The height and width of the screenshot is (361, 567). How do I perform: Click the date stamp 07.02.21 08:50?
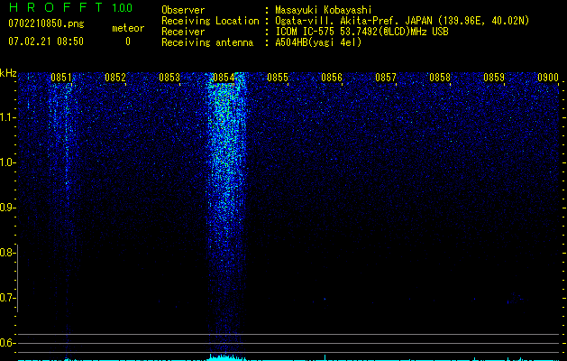pos(46,42)
